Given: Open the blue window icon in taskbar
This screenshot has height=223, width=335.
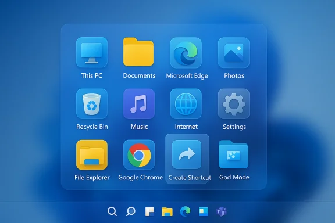Looking at the screenshot, I should click(x=204, y=212).
